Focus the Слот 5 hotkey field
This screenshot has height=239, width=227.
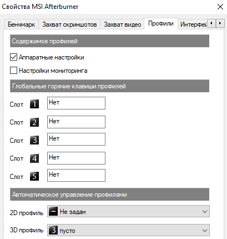point(76,175)
